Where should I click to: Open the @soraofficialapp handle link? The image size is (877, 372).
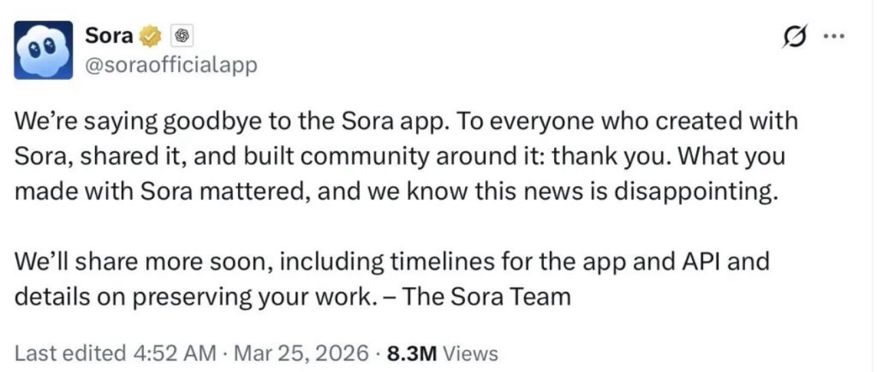click(171, 66)
